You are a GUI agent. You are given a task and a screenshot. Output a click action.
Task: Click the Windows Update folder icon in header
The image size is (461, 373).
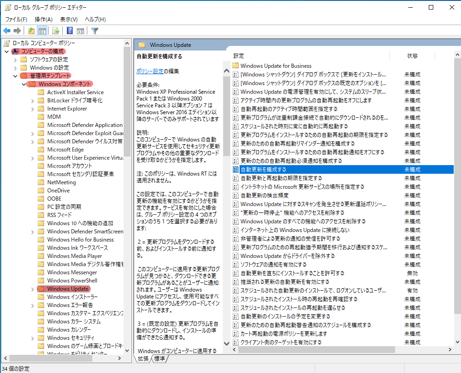pyautogui.click(x=143, y=44)
